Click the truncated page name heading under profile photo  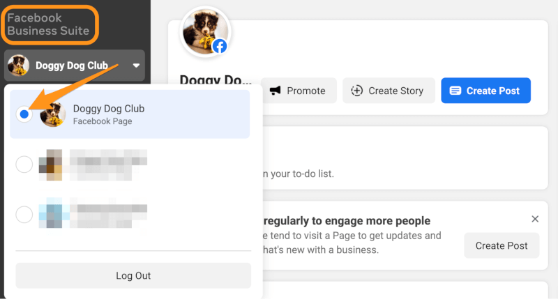[x=216, y=79]
